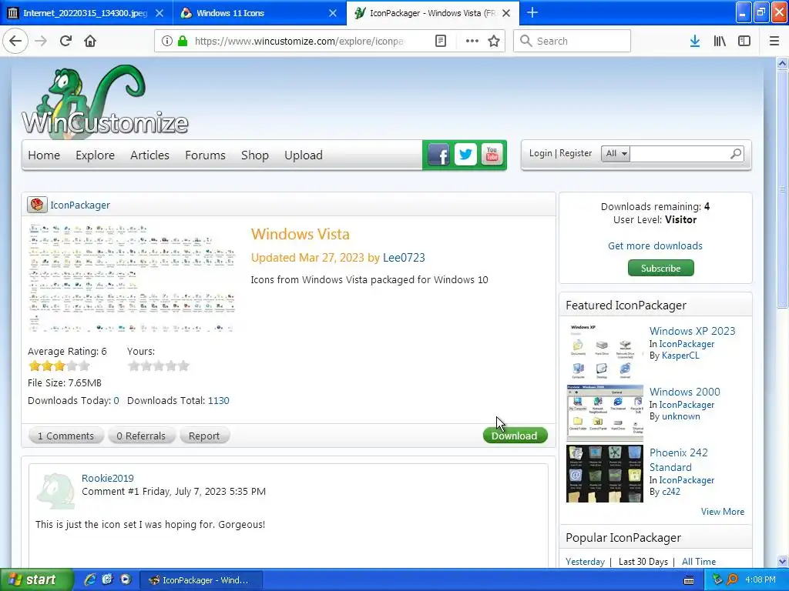The height and width of the screenshot is (591, 789).
Task: Visit WinCustomize Twitter icon
Action: click(x=465, y=155)
